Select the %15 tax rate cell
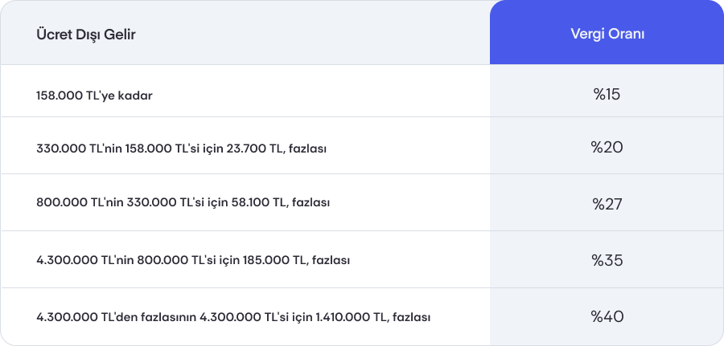The height and width of the screenshot is (346, 724). click(x=607, y=95)
